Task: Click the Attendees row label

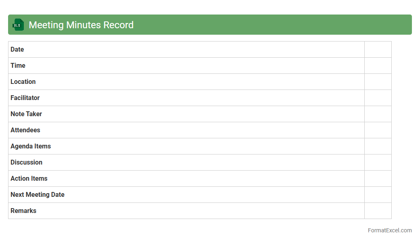Action: [25, 130]
